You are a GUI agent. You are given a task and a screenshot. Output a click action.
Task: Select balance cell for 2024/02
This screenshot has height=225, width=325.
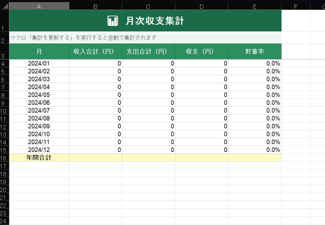(x=202, y=71)
